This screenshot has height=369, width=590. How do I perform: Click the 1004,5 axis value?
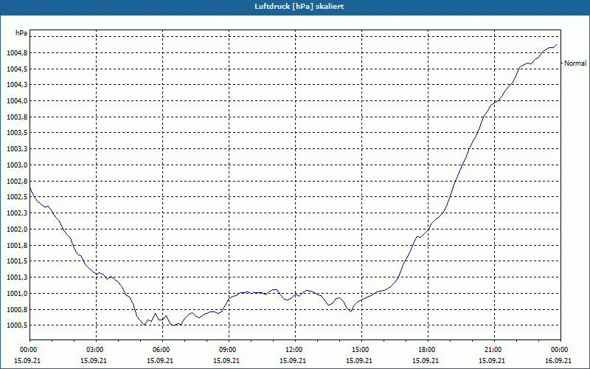(x=17, y=69)
